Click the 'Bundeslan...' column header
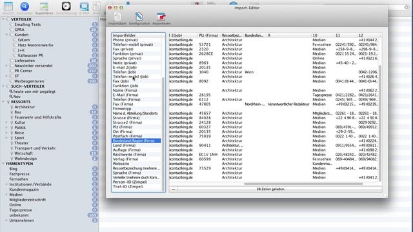The width and height of the screenshot is (413, 232). [x=254, y=35]
